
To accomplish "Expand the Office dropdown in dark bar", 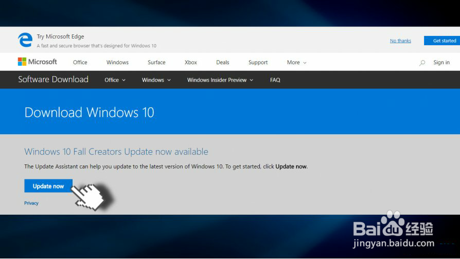I will (115, 80).
